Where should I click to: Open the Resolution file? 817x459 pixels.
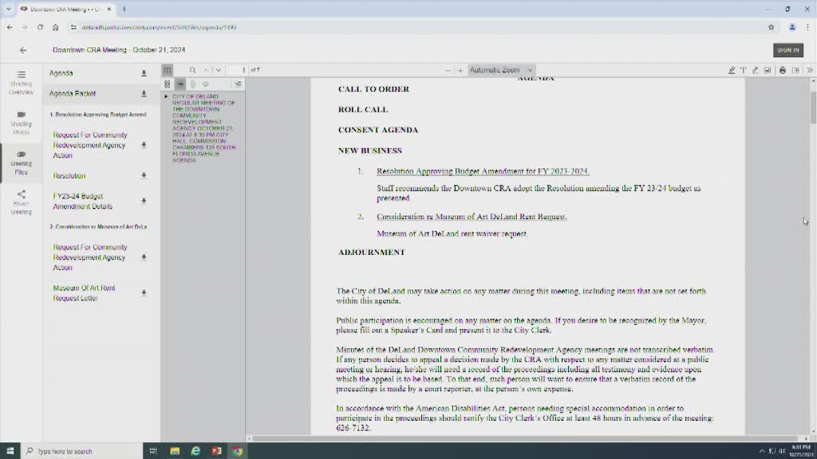[69, 176]
